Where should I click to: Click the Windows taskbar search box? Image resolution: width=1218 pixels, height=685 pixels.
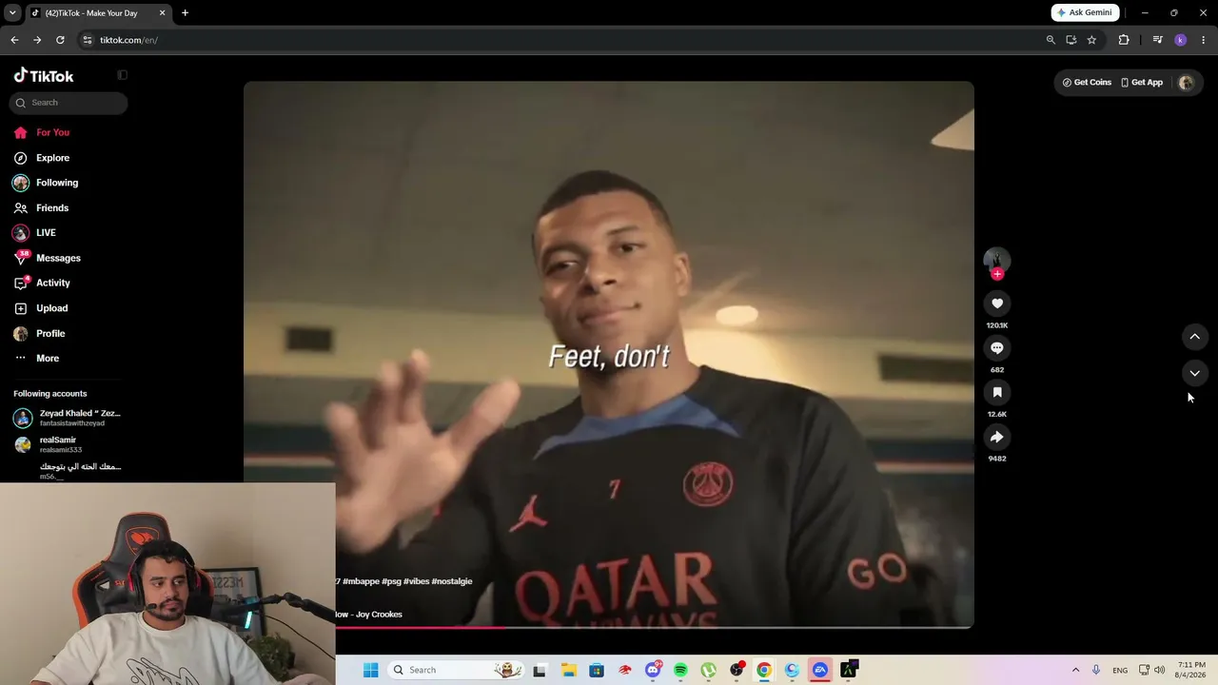point(457,670)
